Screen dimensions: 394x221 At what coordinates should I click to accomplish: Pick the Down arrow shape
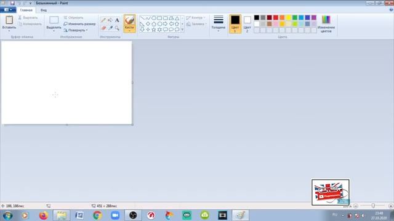pyautogui.click(x=142, y=29)
